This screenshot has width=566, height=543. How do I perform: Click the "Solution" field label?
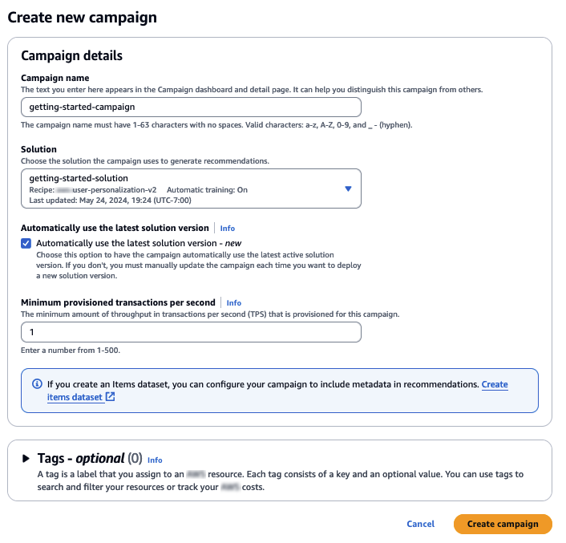coord(38,149)
